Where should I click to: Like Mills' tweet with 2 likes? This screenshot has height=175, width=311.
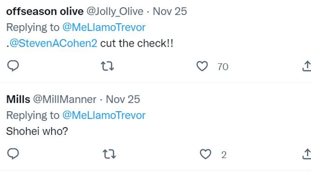click(205, 154)
